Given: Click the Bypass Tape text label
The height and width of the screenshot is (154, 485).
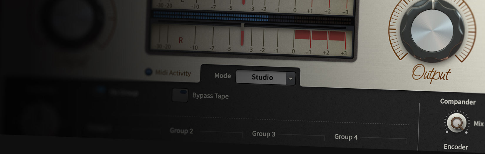Looking at the screenshot, I should pyautogui.click(x=210, y=96).
